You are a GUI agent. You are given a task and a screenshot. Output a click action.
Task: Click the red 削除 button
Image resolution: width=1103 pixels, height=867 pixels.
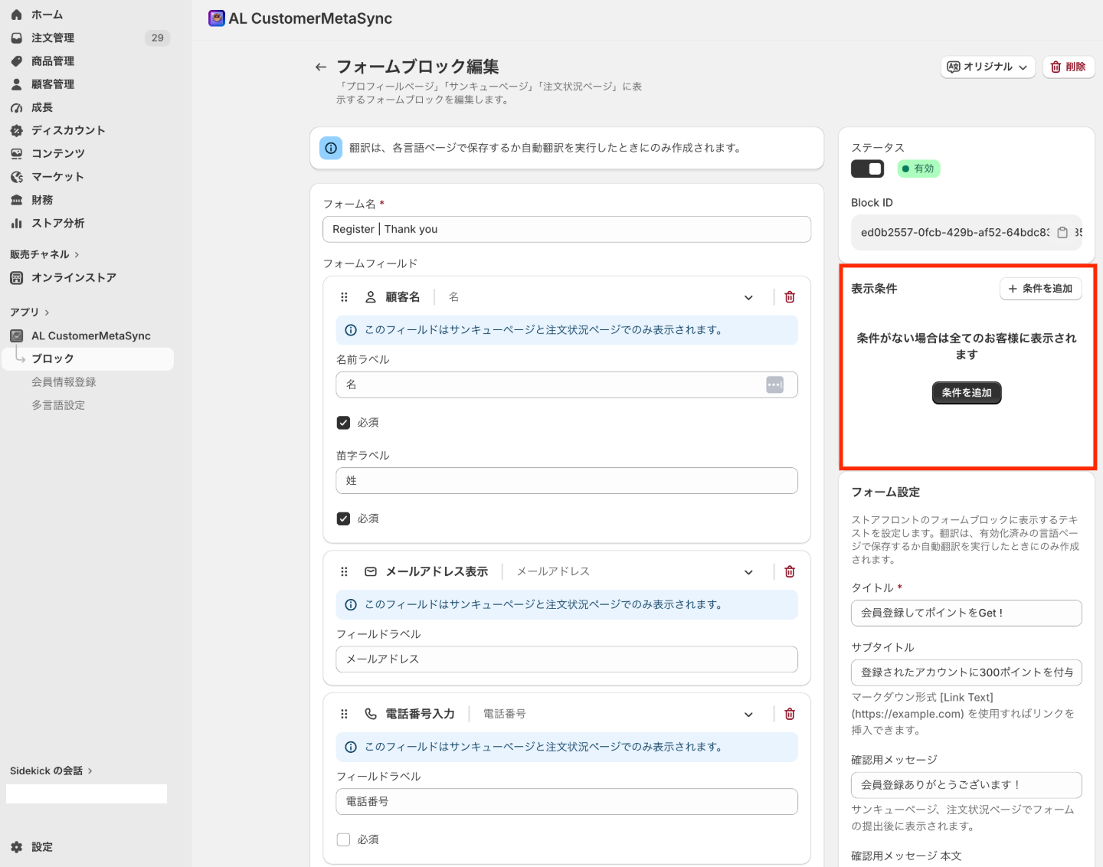[1069, 67]
